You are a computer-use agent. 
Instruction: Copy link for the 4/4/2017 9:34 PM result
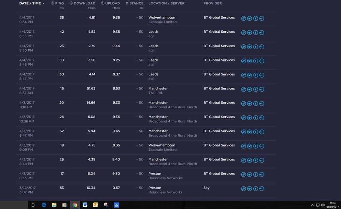point(244,18)
